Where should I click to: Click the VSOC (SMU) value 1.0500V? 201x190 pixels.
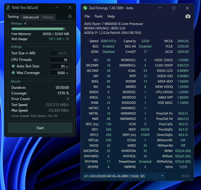coord(183,60)
